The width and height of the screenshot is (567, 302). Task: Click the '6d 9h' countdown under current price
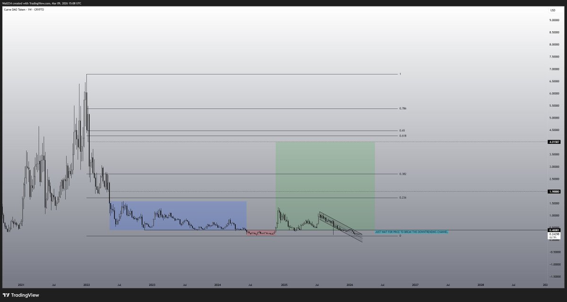tap(554, 237)
